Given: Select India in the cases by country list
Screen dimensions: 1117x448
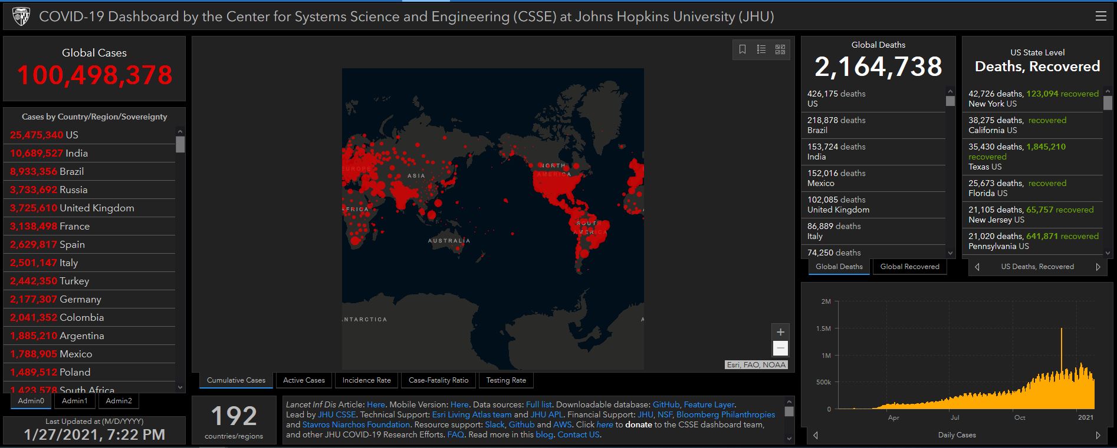Looking at the screenshot, I should pos(77,153).
